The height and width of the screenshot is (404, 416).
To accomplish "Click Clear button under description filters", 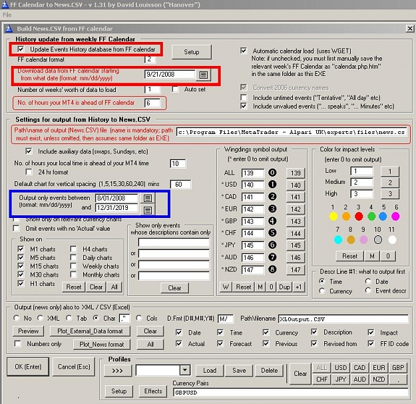I will point(174,288).
